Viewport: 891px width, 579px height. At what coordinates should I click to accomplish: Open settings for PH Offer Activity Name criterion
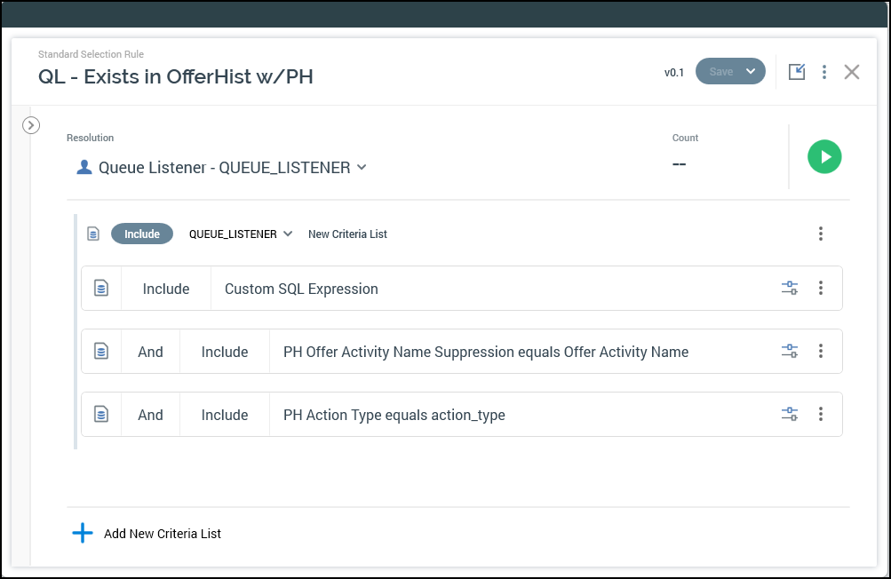789,351
